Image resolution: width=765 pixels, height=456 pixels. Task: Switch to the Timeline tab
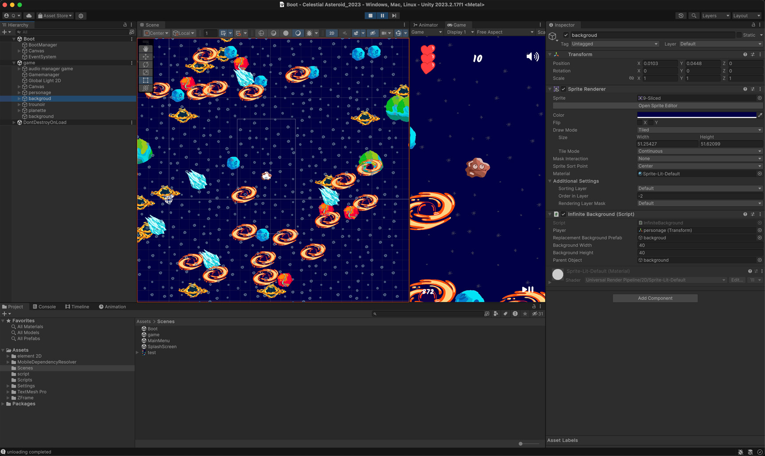pyautogui.click(x=77, y=307)
